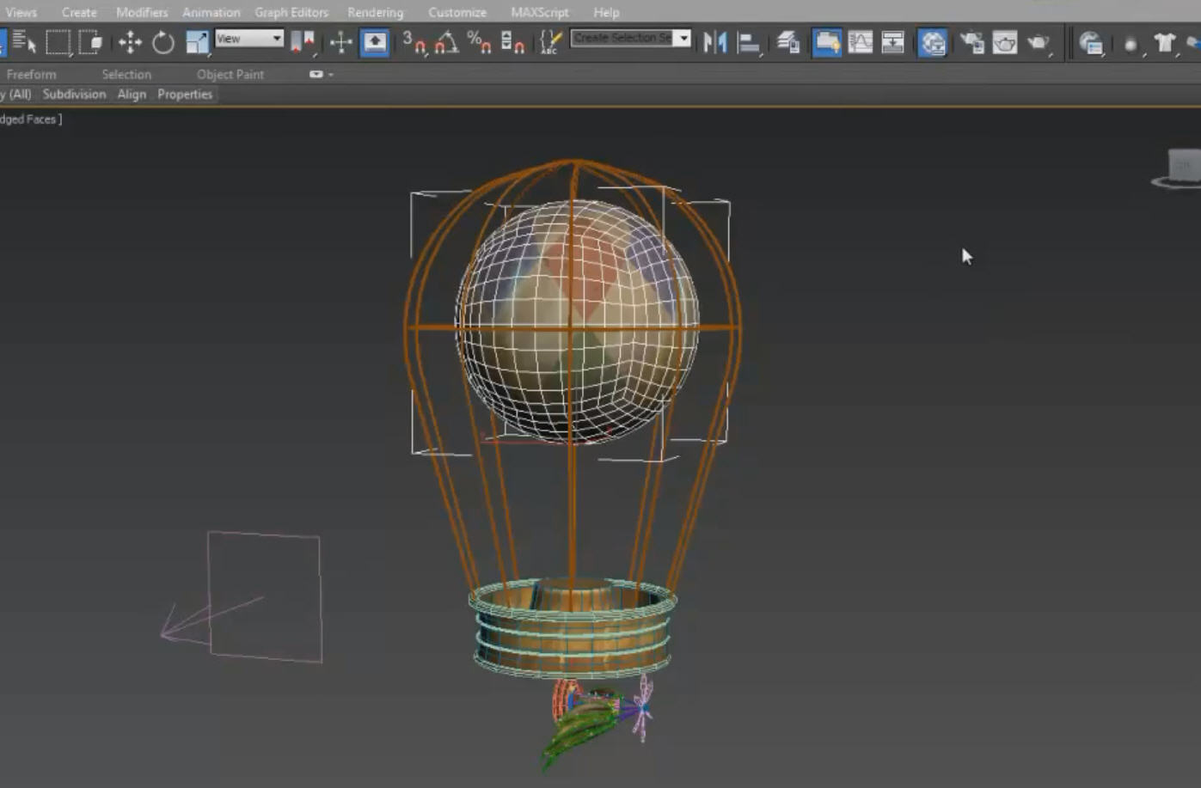
Task: Click the Mirror tool icon
Action: point(714,41)
